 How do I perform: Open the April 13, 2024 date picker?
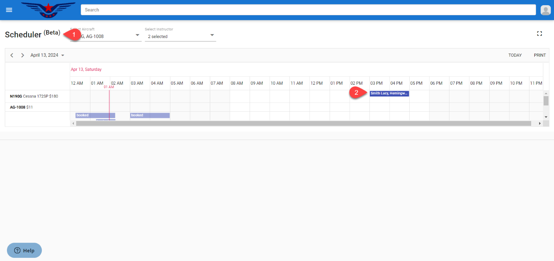[x=47, y=55]
